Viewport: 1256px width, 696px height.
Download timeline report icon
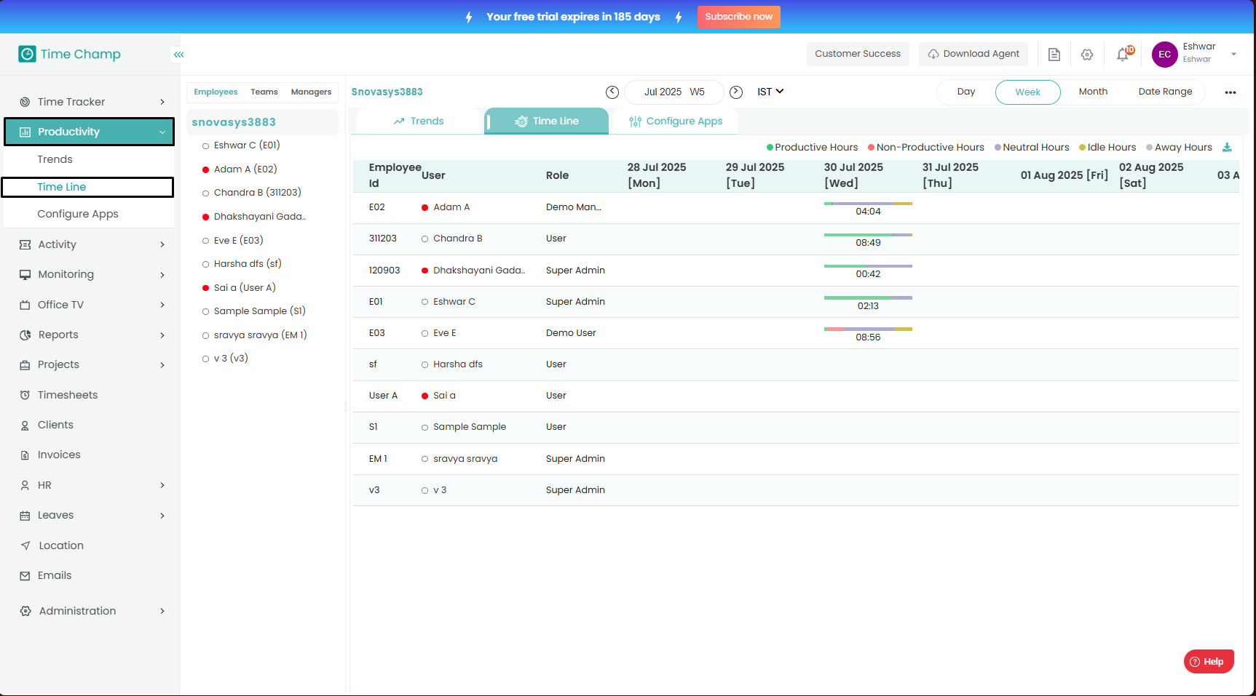pos(1227,148)
